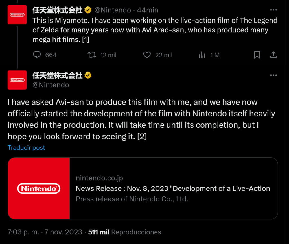The image size is (289, 244).
Task: Repost the first tweet with 12 mil
Action: [x=92, y=55]
